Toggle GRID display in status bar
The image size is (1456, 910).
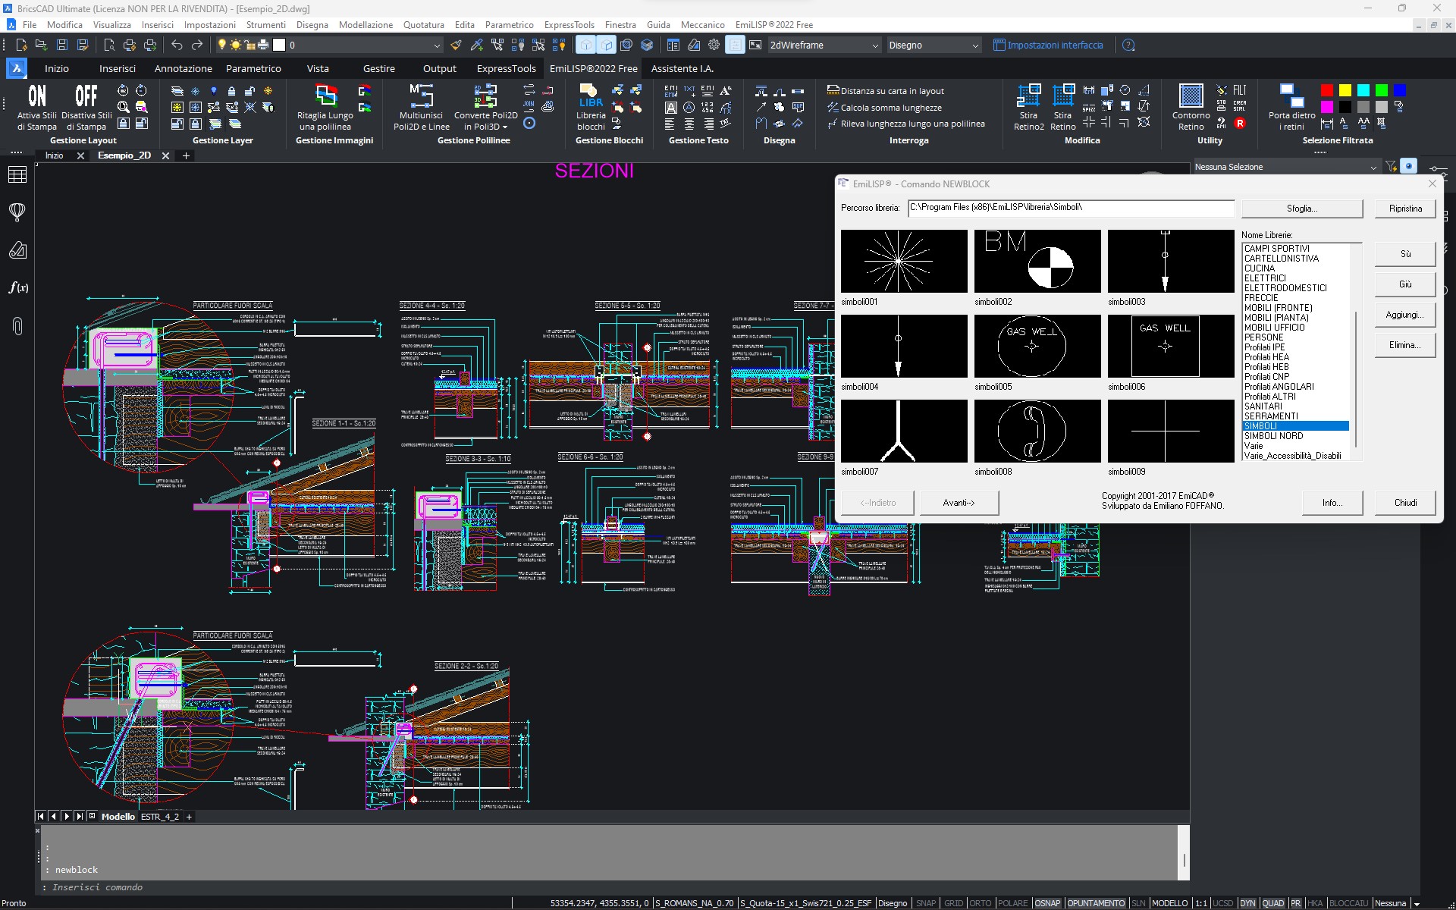[x=953, y=903]
